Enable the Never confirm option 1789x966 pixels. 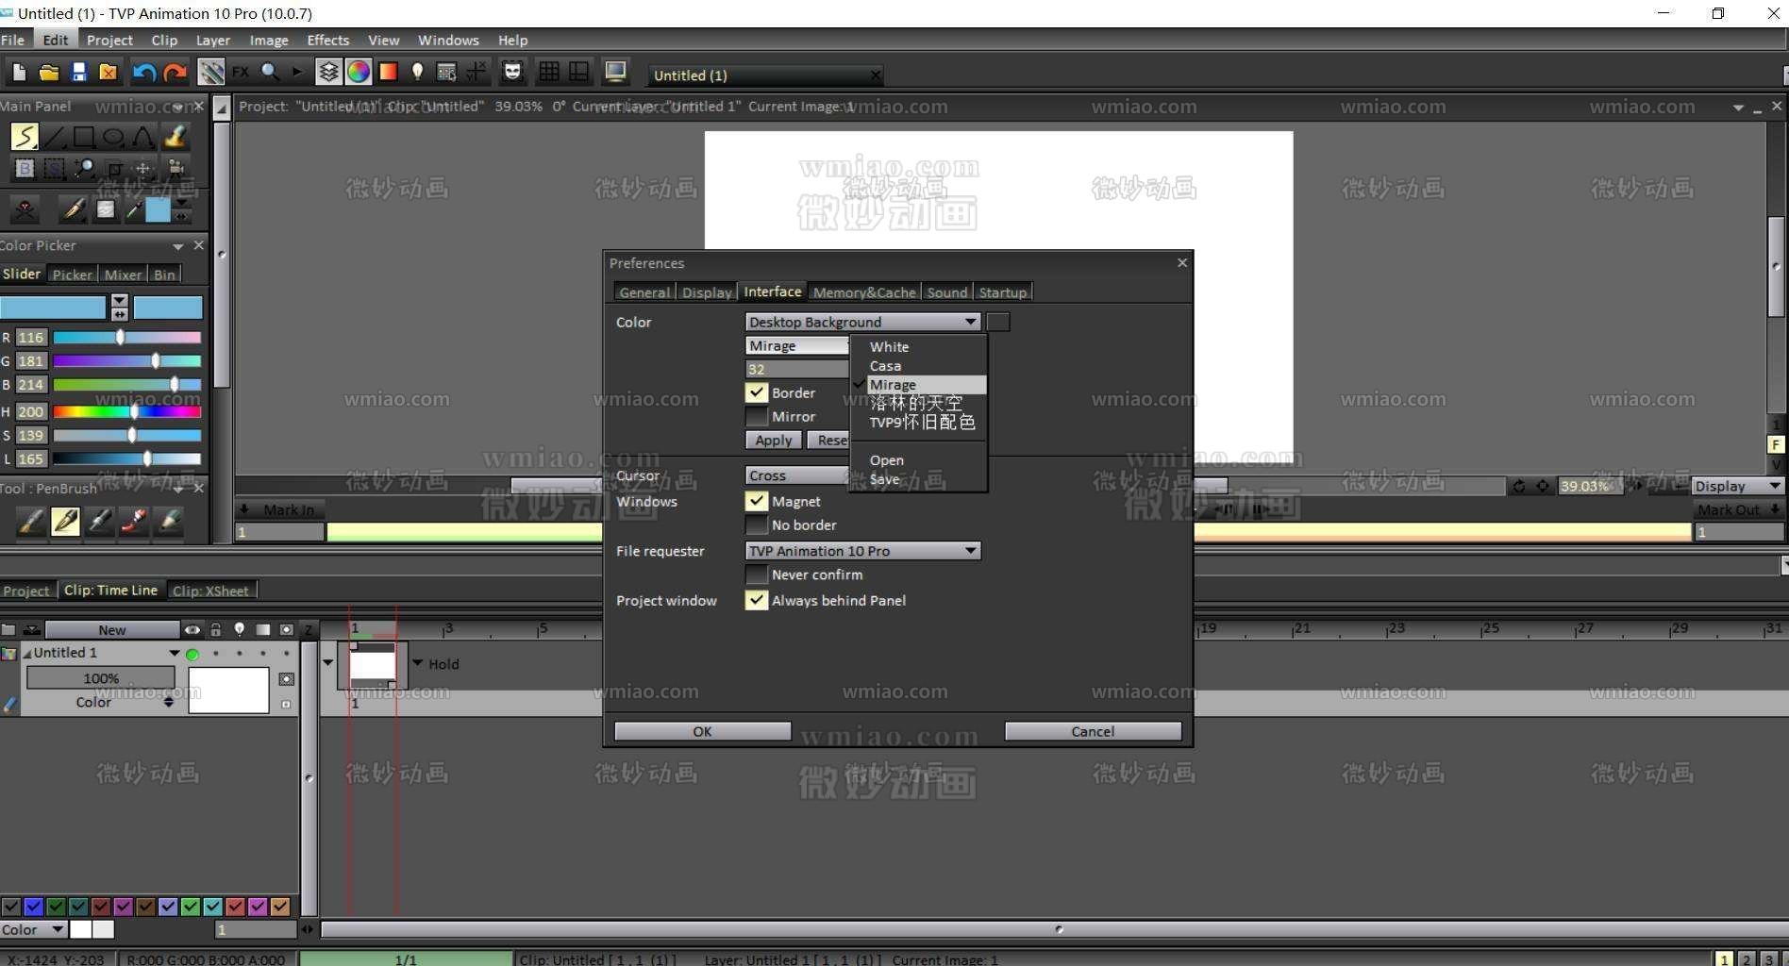pyautogui.click(x=756, y=575)
